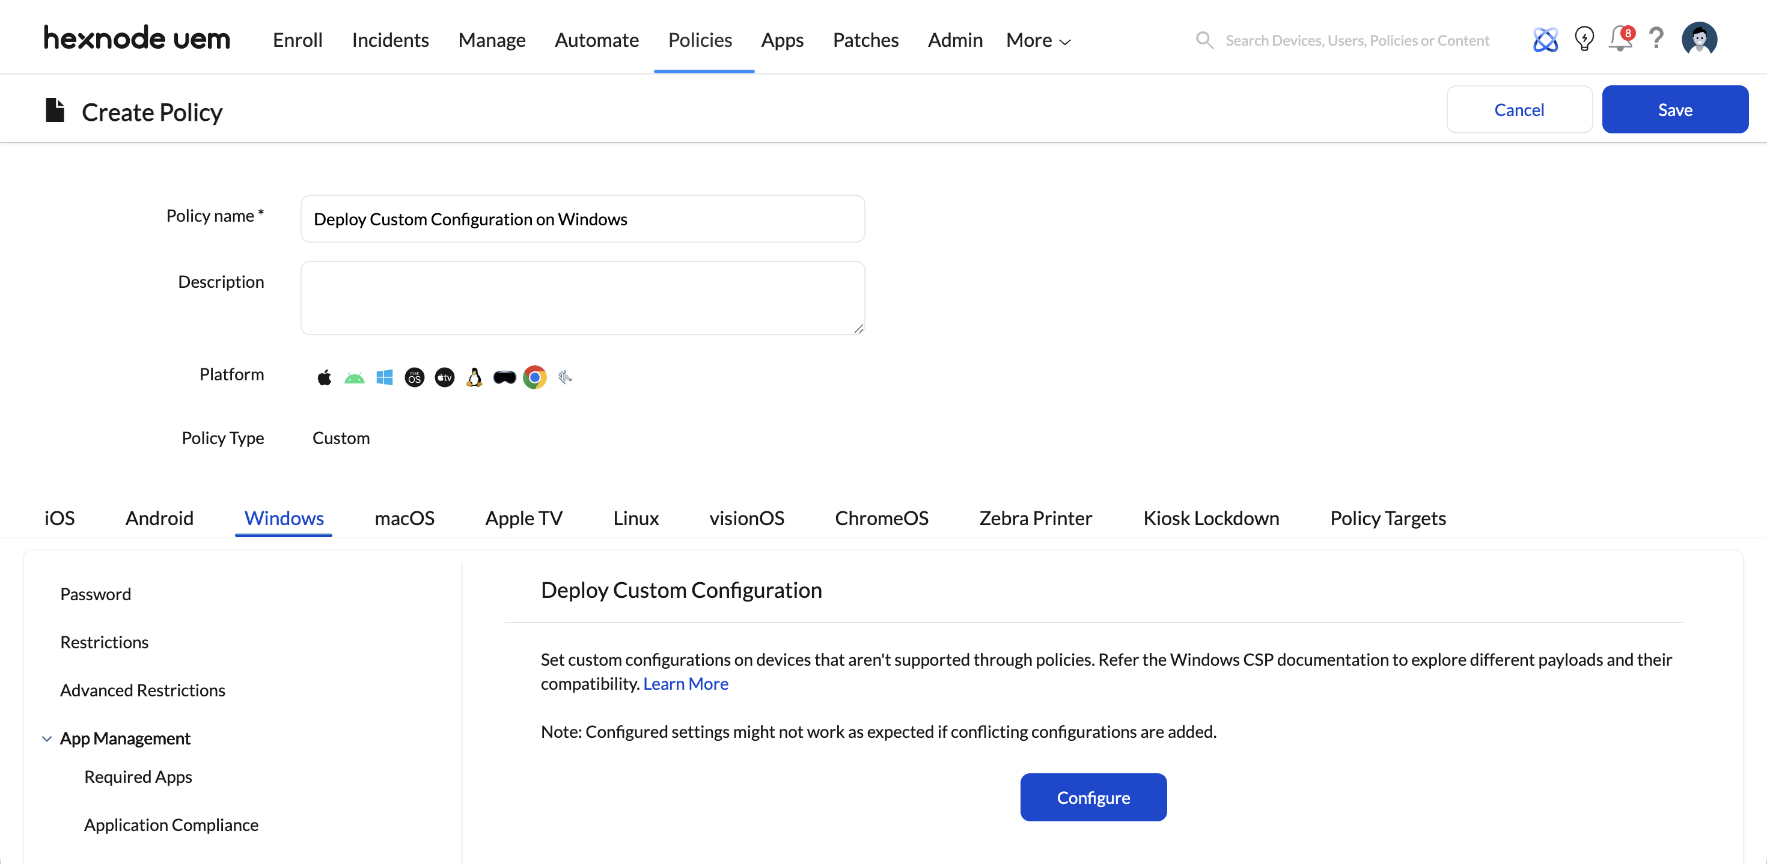Click the Configure button
The image size is (1767, 864).
click(1093, 797)
